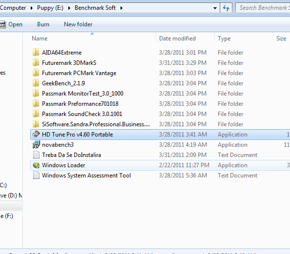290x254 pixels.
Task: Click the Benchmark Soft breadcrumb
Action: (95, 8)
